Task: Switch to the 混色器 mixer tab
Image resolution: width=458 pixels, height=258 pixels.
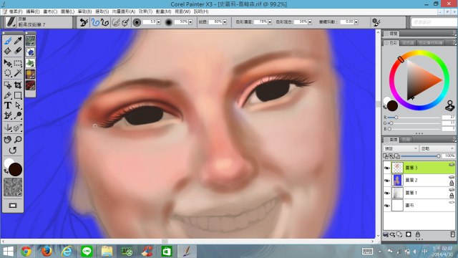Action: point(407,43)
